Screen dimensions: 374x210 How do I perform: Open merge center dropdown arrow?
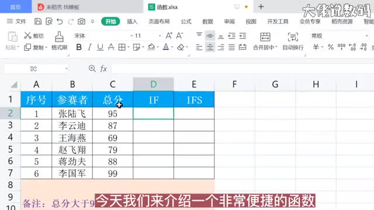pos(276,47)
